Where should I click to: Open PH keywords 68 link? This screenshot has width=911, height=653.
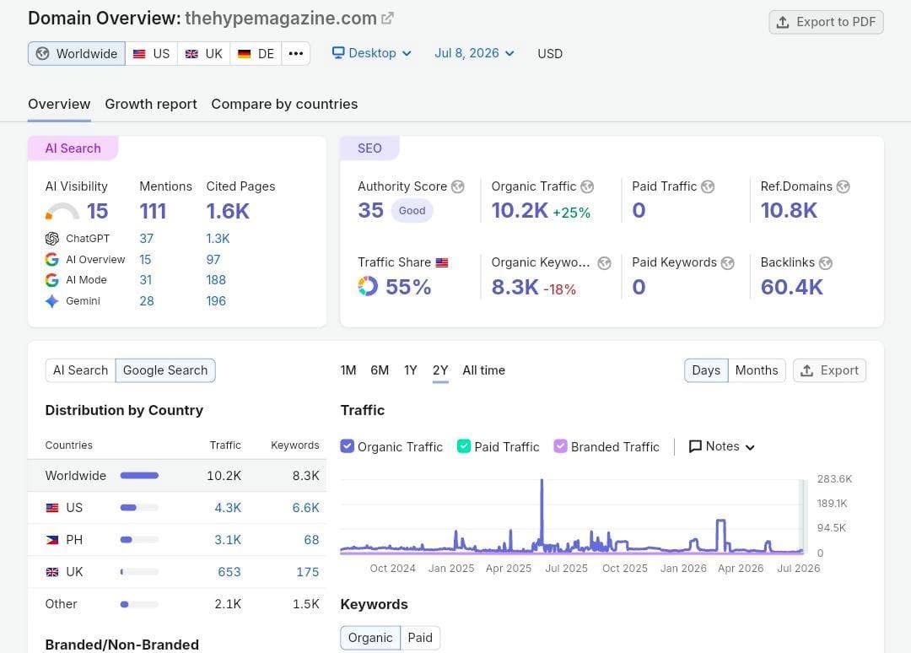(311, 540)
